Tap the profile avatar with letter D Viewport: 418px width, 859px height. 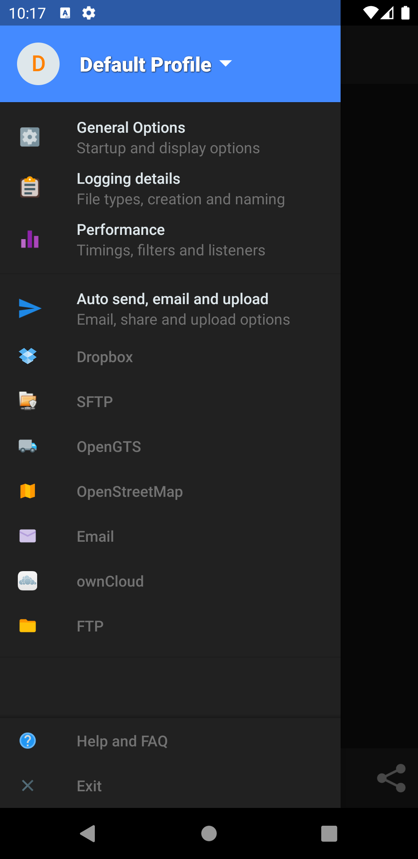tap(38, 64)
